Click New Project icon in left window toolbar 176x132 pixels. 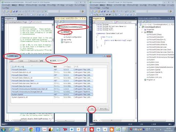4,11
